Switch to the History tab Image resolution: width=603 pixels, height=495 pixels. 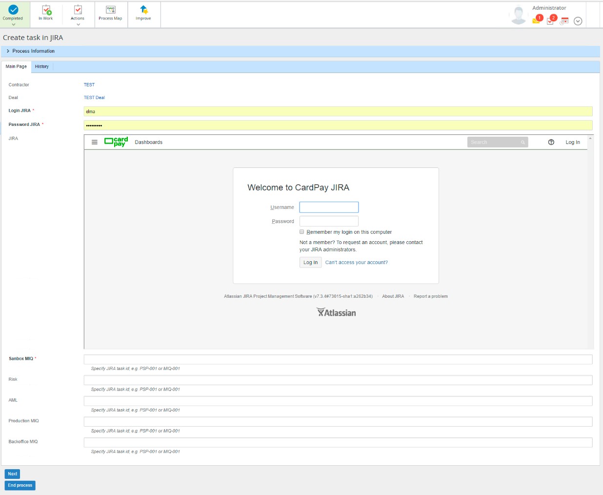point(42,66)
